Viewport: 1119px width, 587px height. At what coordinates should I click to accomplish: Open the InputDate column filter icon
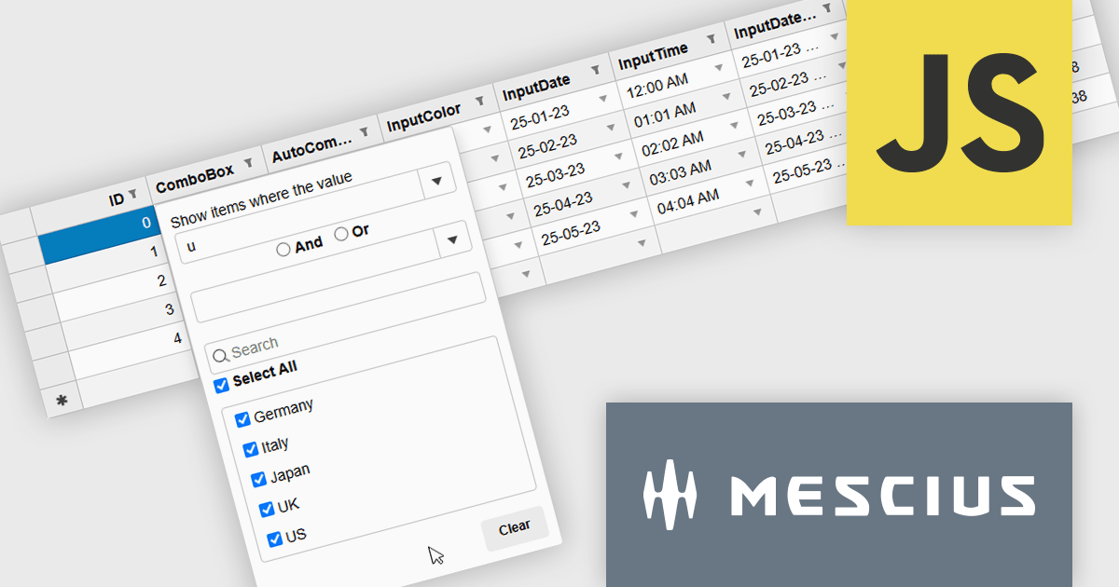coord(594,69)
